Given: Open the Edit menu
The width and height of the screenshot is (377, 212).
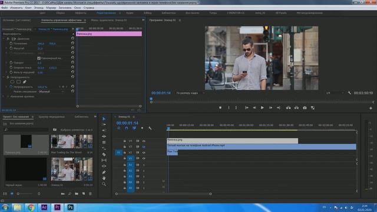Looking at the screenshot, I should coord(16,8).
